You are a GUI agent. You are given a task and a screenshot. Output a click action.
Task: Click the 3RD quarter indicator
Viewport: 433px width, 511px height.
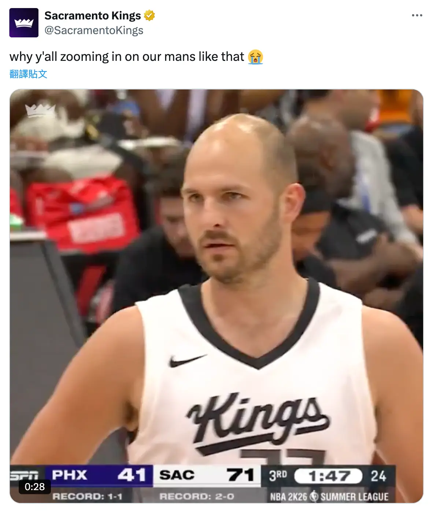click(278, 475)
